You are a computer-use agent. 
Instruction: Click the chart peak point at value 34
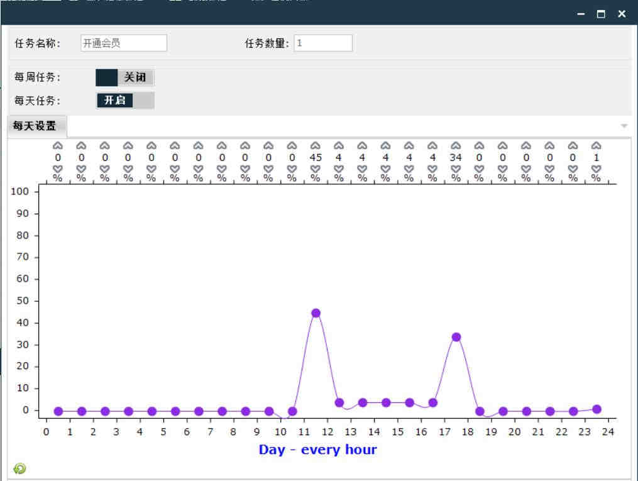(456, 337)
